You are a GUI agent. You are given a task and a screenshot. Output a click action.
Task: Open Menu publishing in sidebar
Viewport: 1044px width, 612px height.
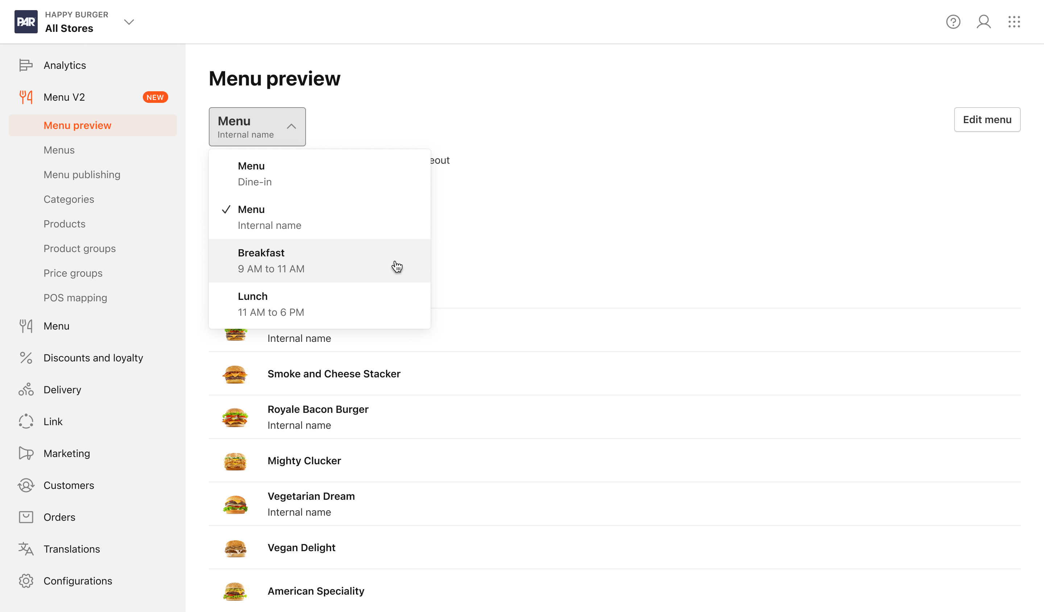coord(82,175)
